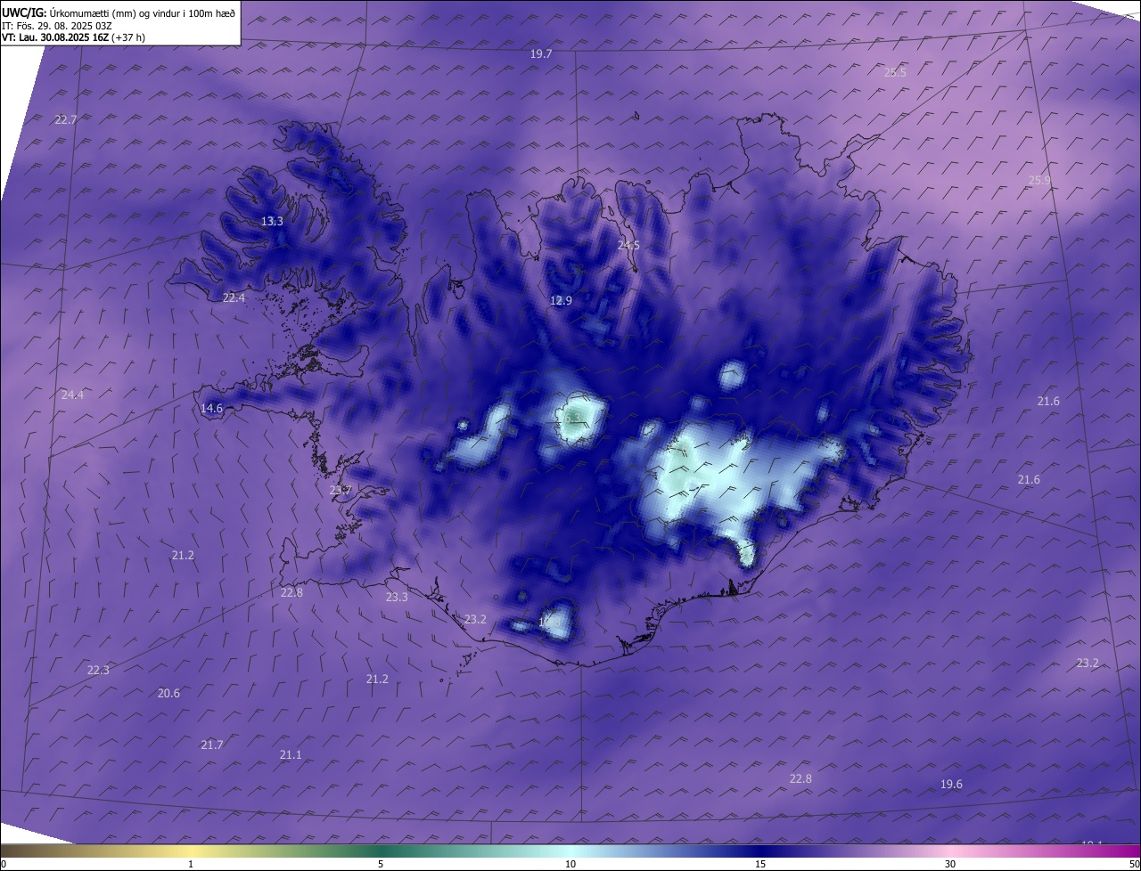This screenshot has width=1141, height=871.
Task: Click the 25.9 value label
Action: click(x=1039, y=181)
